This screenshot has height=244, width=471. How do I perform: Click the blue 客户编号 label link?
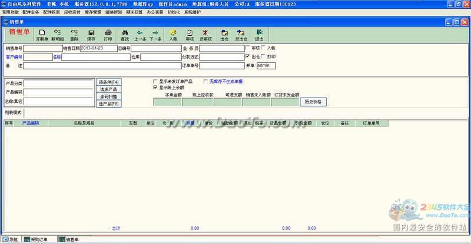pos(14,56)
